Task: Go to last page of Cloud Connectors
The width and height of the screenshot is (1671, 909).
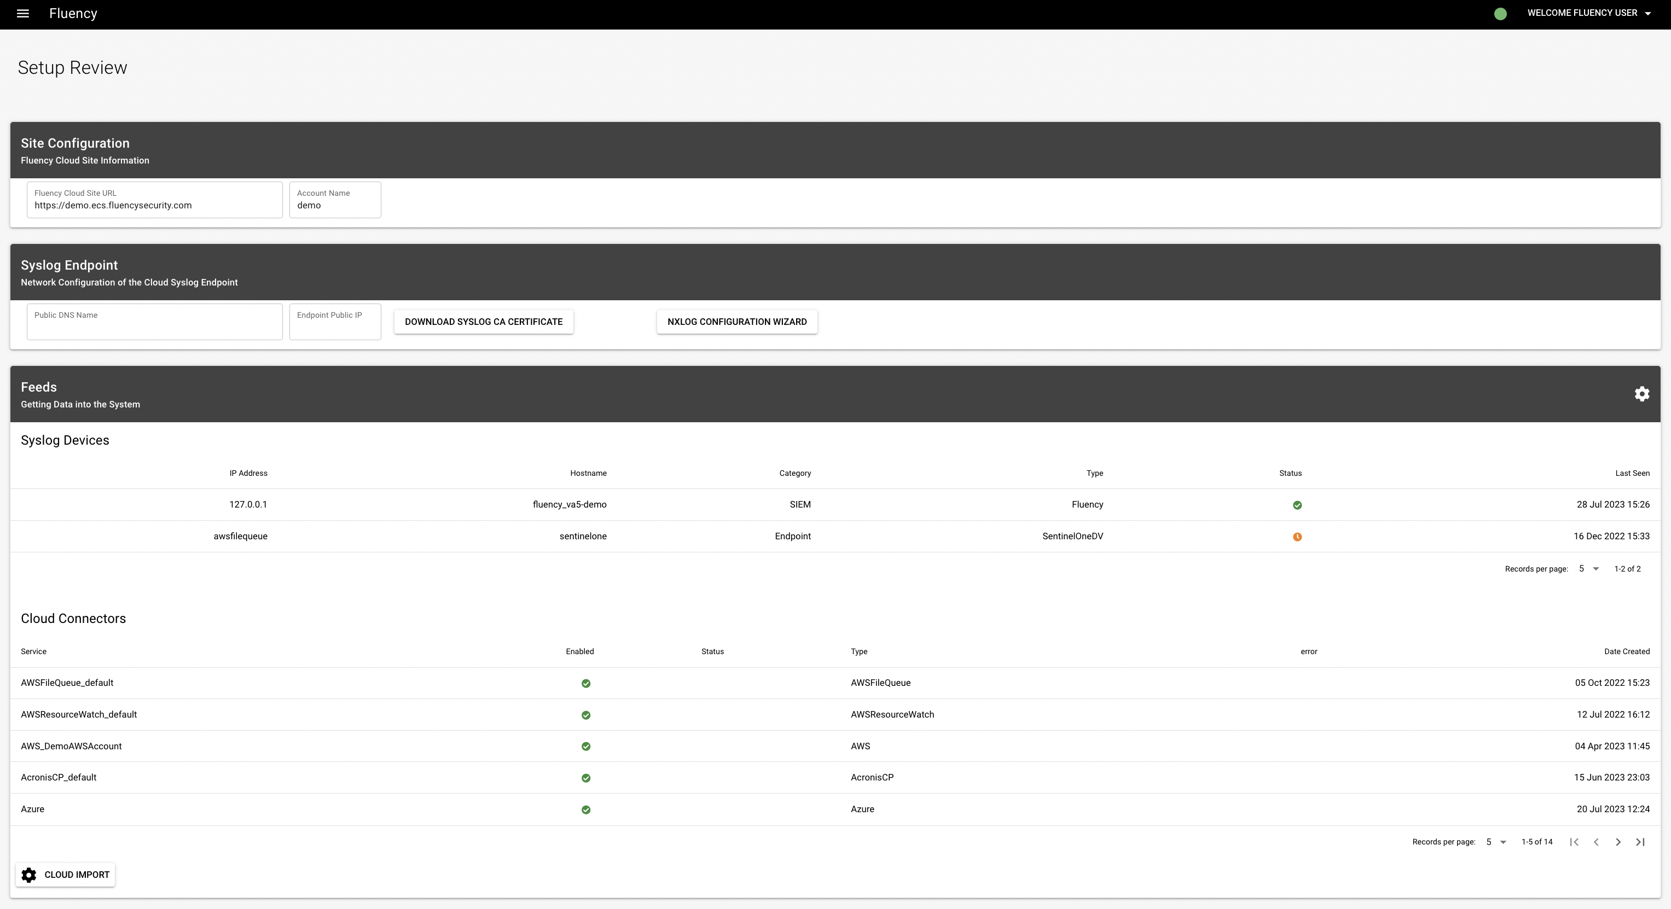Action: (1640, 842)
